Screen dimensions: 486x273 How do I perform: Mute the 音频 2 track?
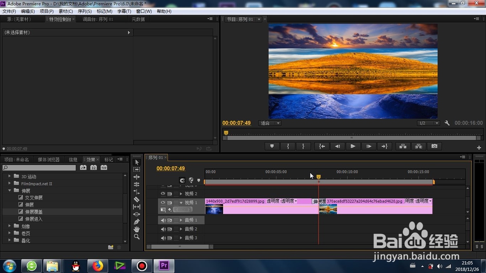[x=163, y=229]
